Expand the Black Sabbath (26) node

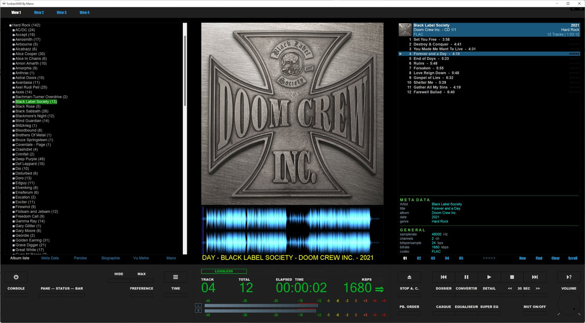tap(14, 111)
